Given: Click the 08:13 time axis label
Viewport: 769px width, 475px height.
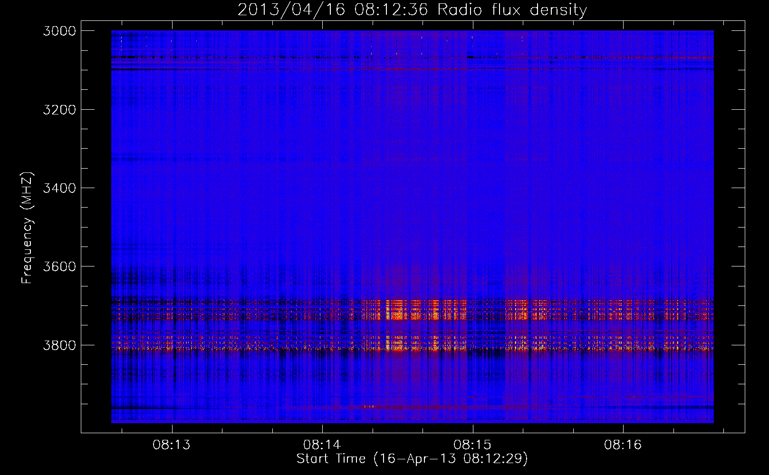Looking at the screenshot, I should 172,445.
